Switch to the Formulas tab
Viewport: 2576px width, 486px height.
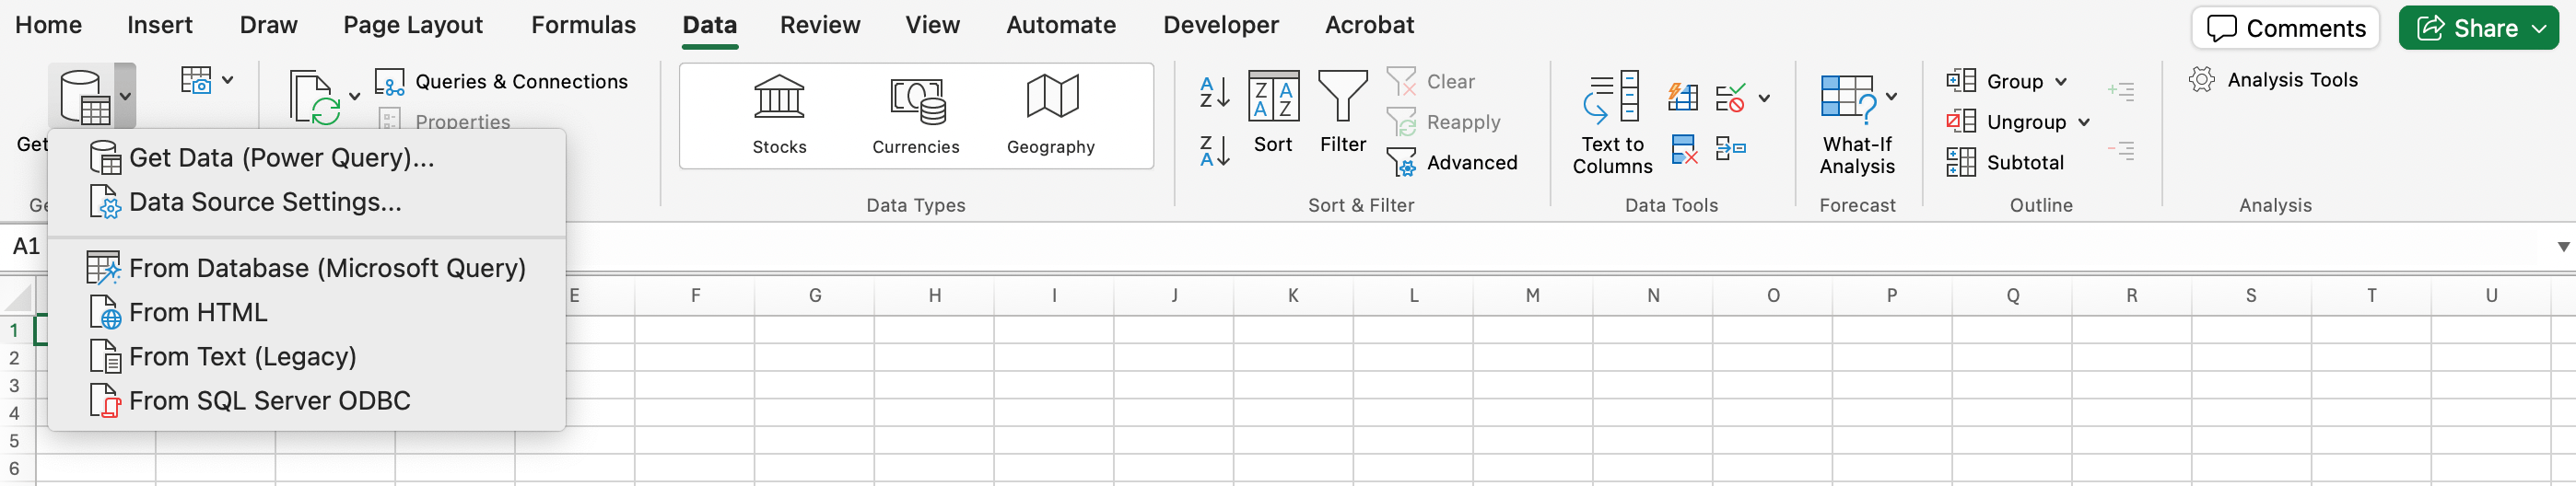(x=583, y=25)
